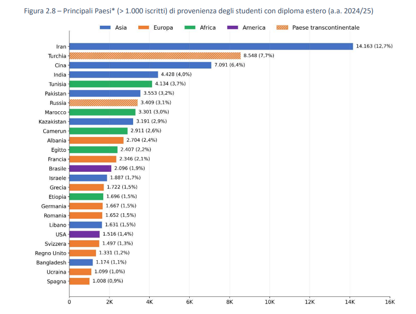Click the Kazakistan country label
The width and height of the screenshot is (416, 314).
52,122
